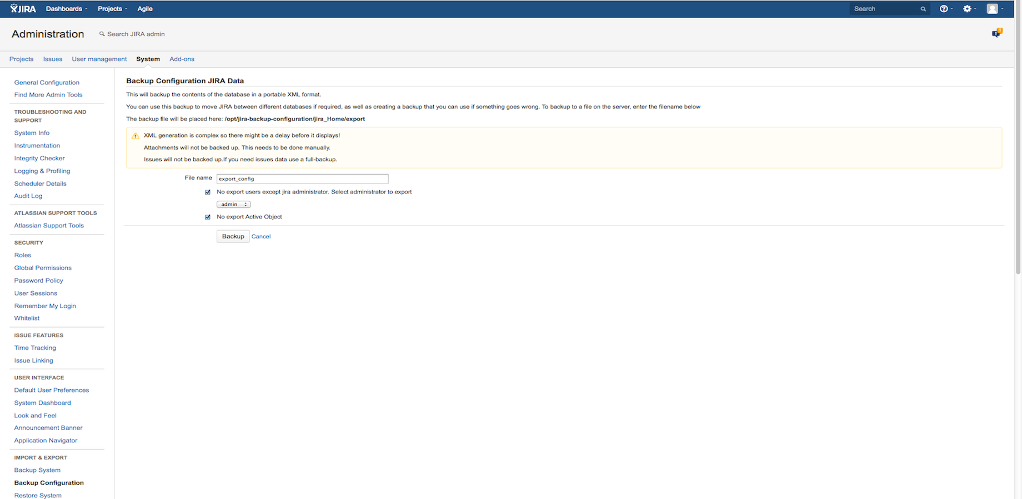Focus the File name input field

[x=302, y=179]
